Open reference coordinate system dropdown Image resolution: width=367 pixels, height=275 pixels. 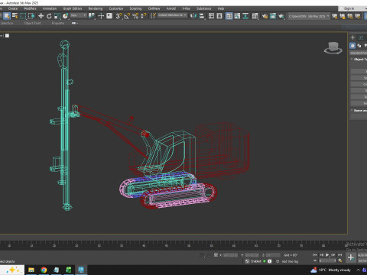pyautogui.click(x=79, y=15)
